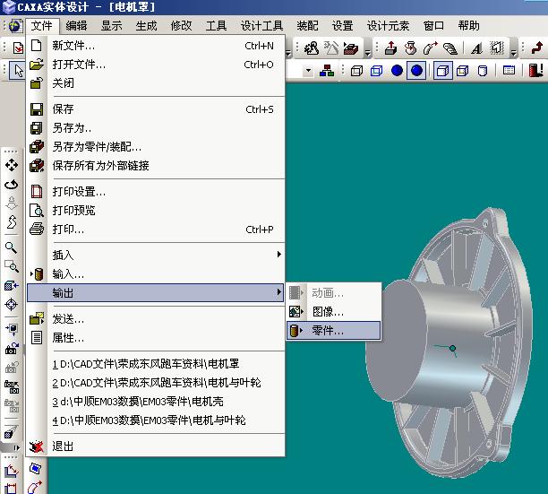Click the spin feature tool icon
The height and width of the screenshot is (494, 548).
pos(411,48)
